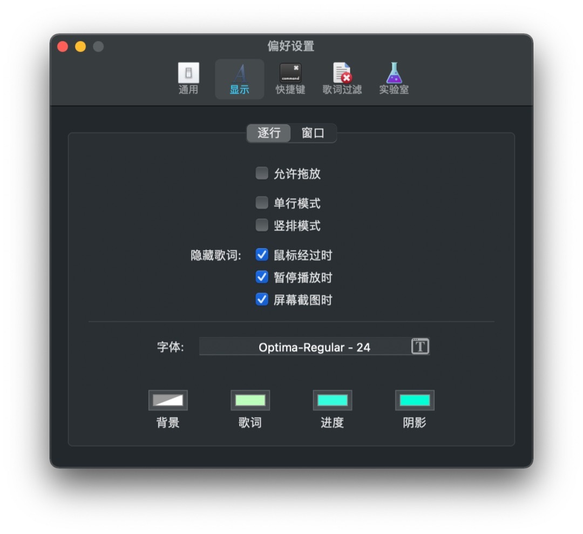Open the 阴影 shadow color well
Viewport: 583px width, 534px height.
tap(415, 400)
